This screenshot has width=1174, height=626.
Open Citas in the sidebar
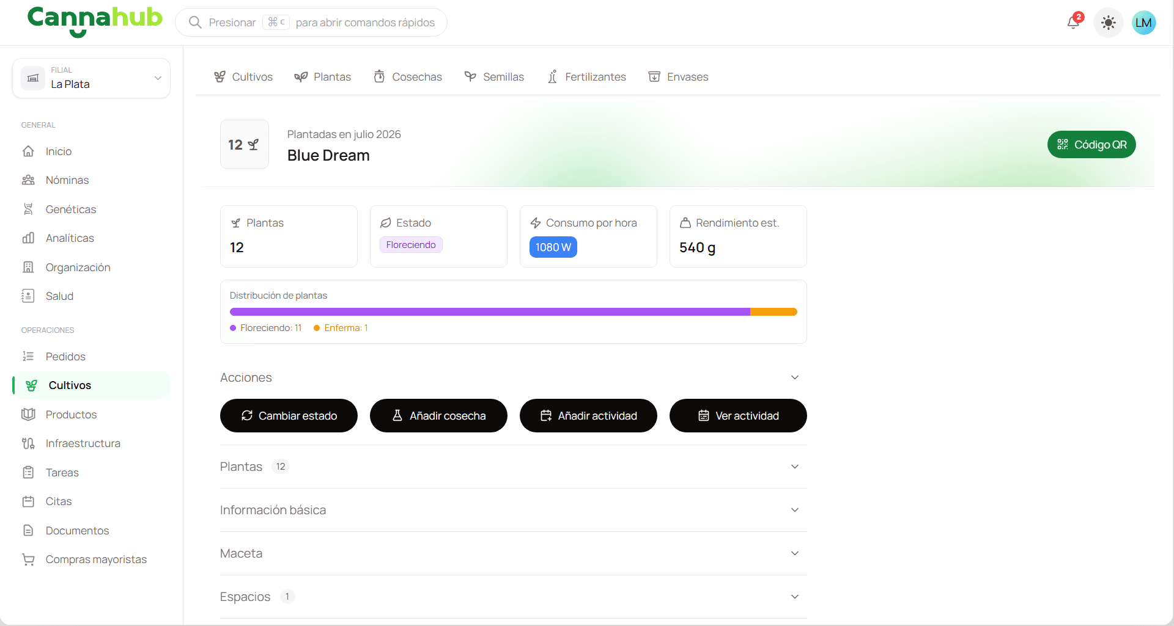[92, 501]
